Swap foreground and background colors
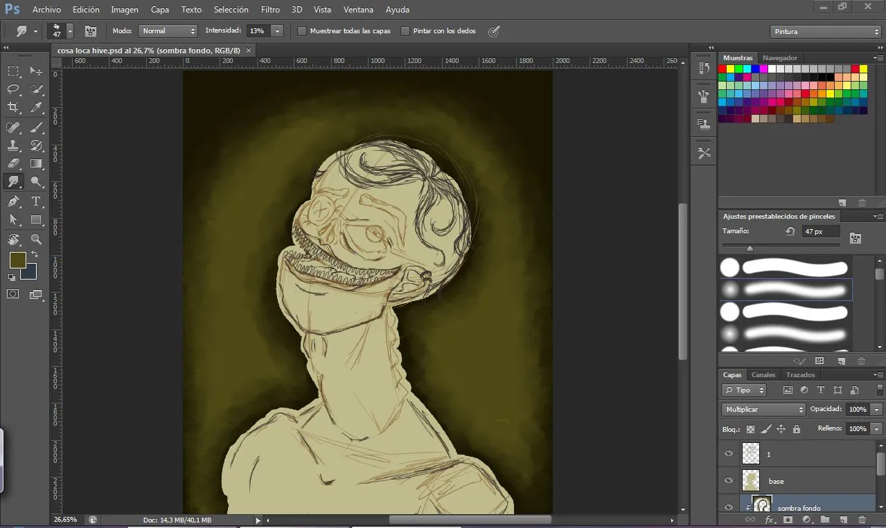This screenshot has width=886, height=528. click(35, 255)
